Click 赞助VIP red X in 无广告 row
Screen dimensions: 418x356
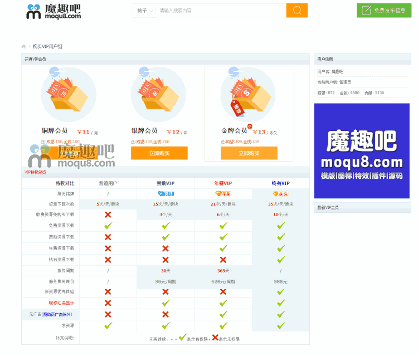[x=166, y=314]
